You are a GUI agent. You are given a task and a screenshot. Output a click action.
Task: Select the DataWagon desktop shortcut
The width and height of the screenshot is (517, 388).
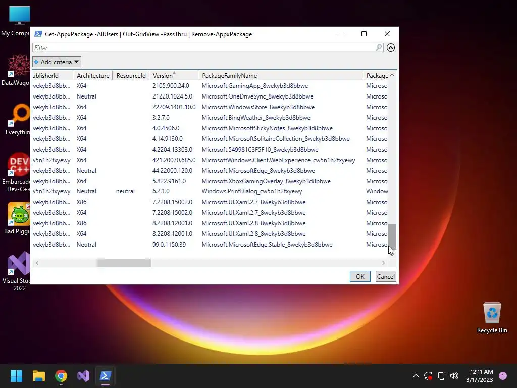(x=16, y=70)
